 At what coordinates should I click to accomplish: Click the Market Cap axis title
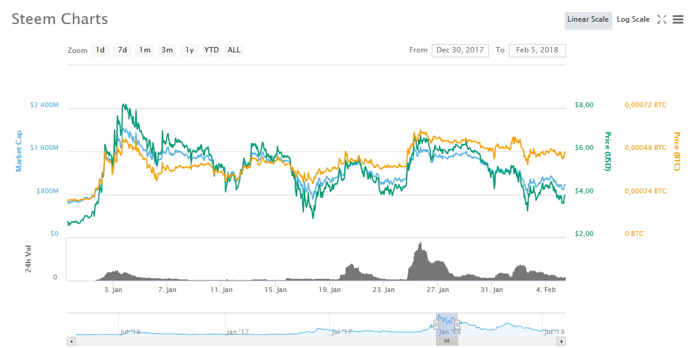[x=19, y=151]
